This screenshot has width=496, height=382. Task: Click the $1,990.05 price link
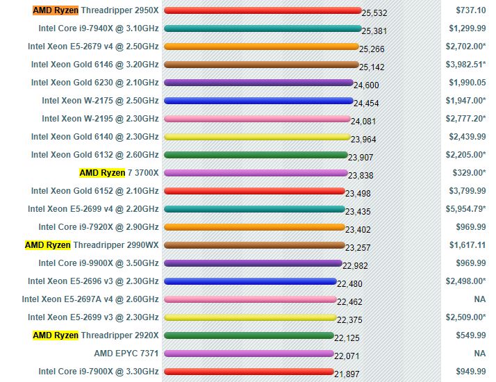pyautogui.click(x=468, y=83)
